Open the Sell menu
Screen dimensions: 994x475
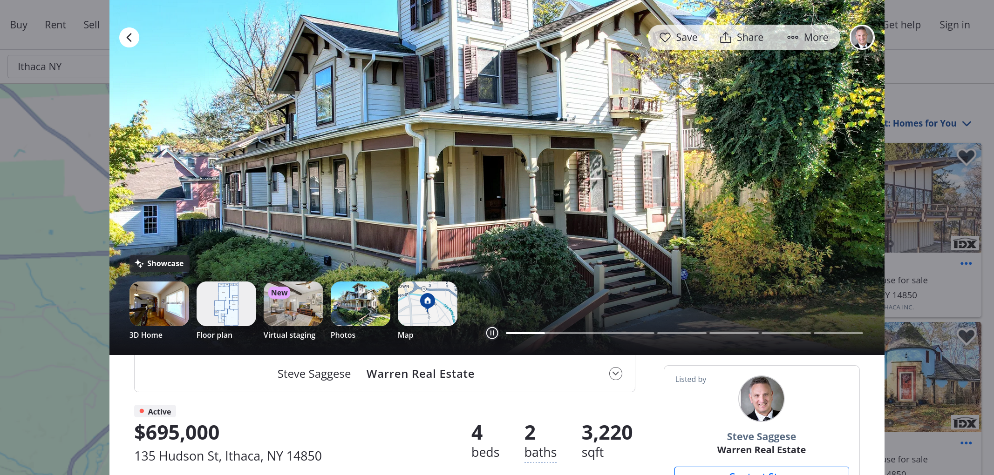tap(91, 25)
